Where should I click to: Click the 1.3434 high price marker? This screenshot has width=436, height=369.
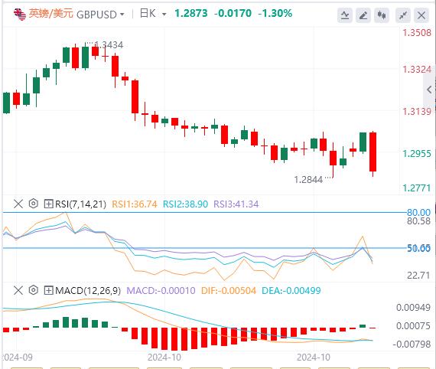(109, 45)
